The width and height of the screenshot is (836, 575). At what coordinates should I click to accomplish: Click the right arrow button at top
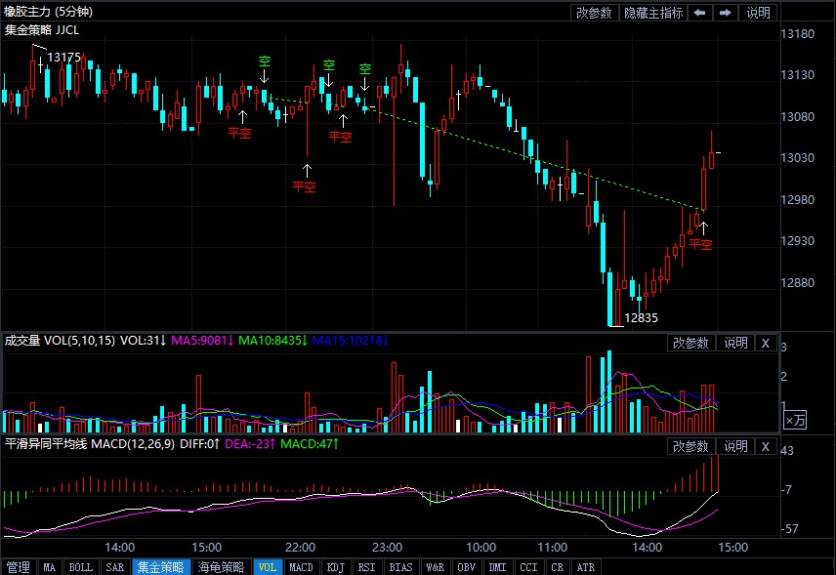726,13
